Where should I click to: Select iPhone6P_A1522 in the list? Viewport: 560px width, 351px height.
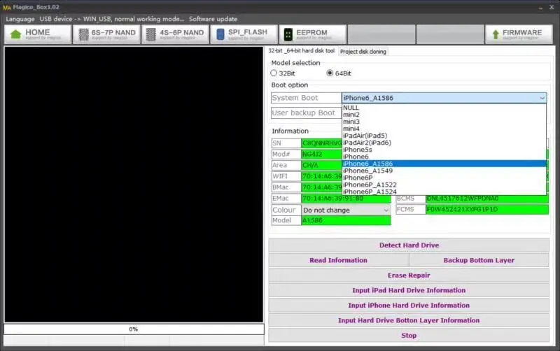pos(444,185)
